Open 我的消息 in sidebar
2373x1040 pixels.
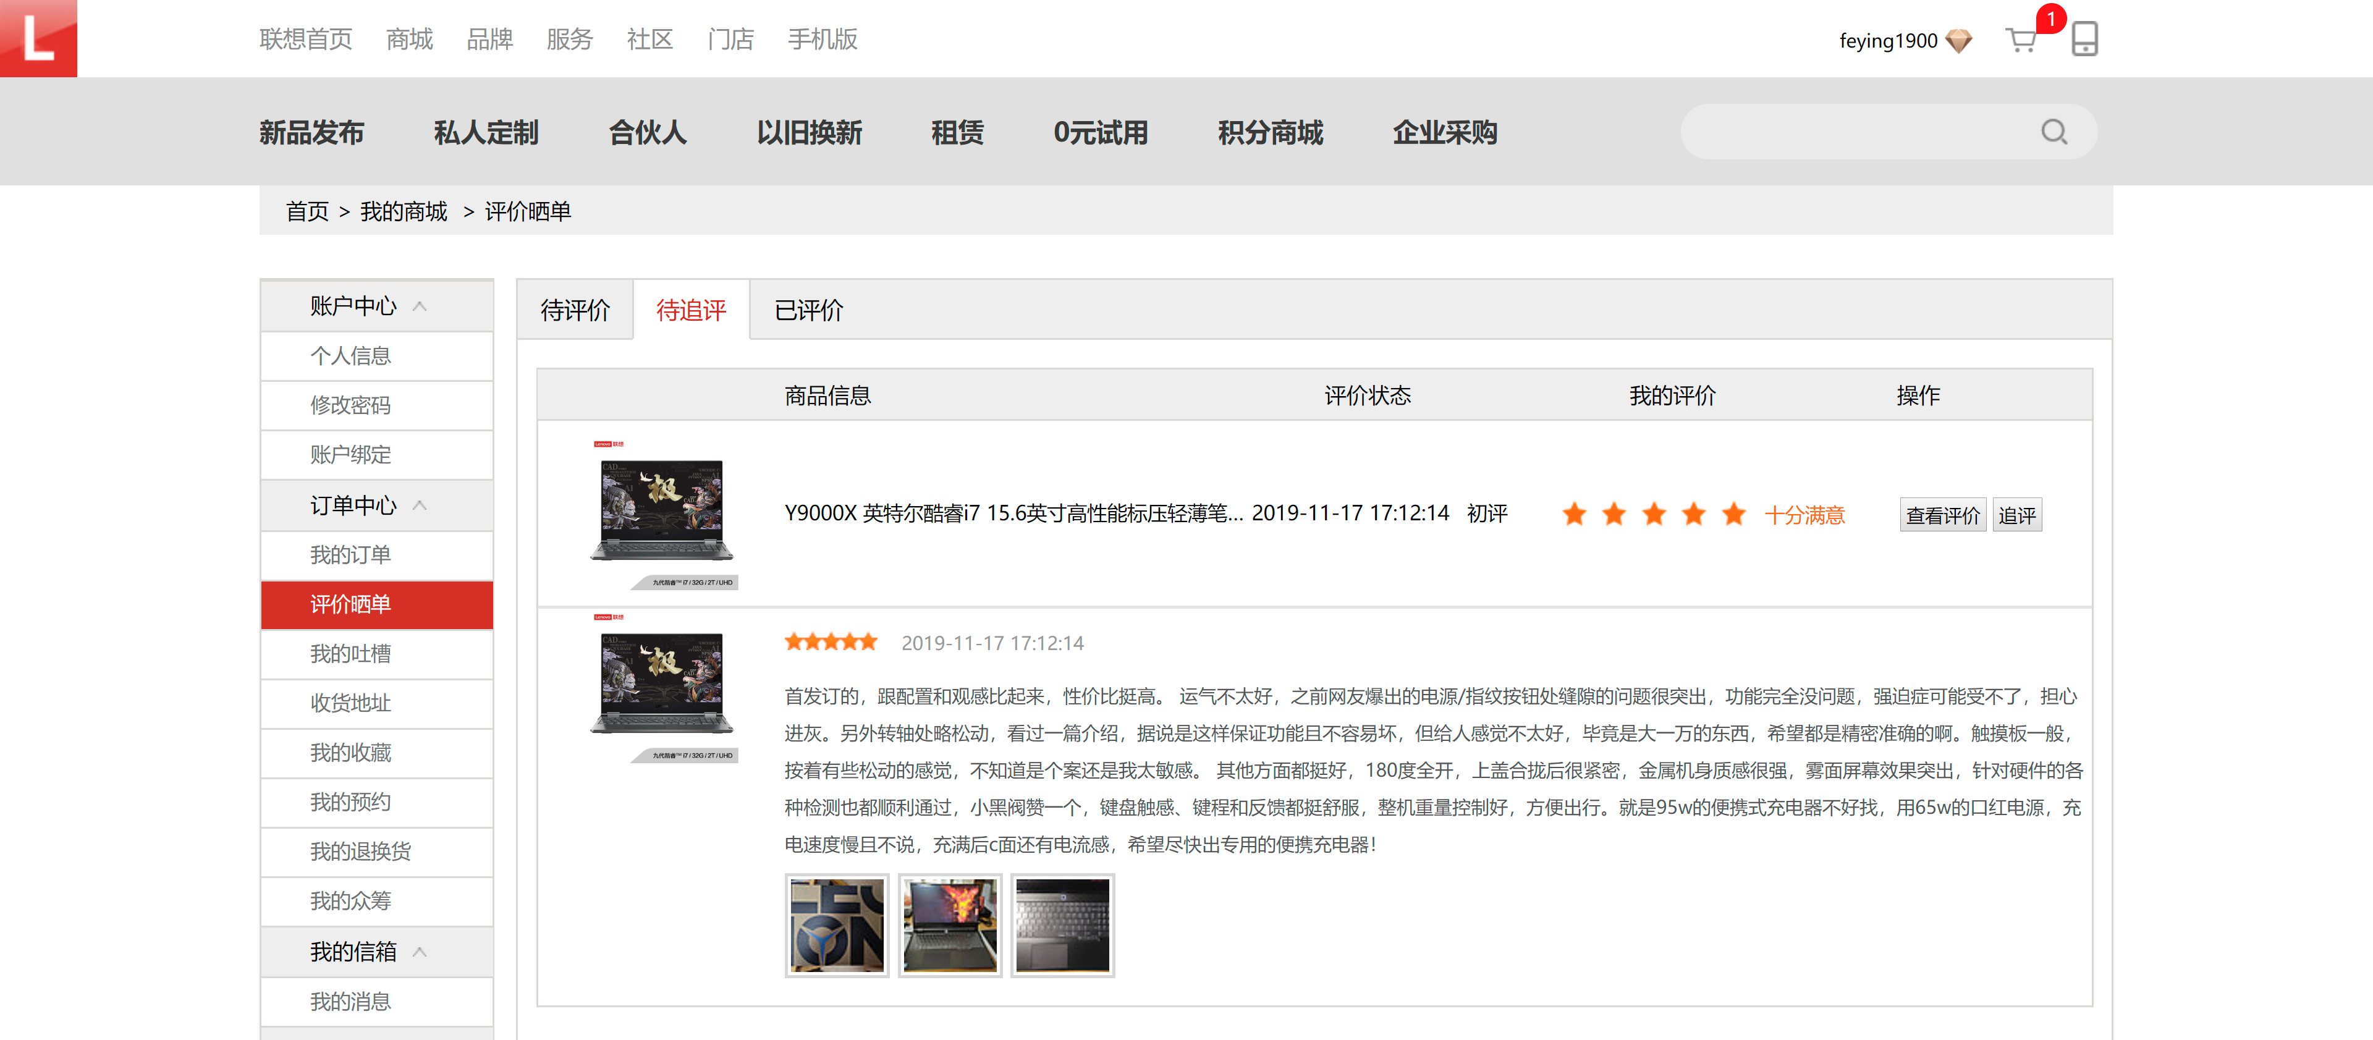(377, 1001)
